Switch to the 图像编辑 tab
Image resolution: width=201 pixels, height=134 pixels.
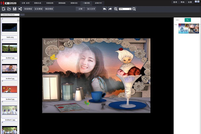pyautogui.click(x=62, y=2)
